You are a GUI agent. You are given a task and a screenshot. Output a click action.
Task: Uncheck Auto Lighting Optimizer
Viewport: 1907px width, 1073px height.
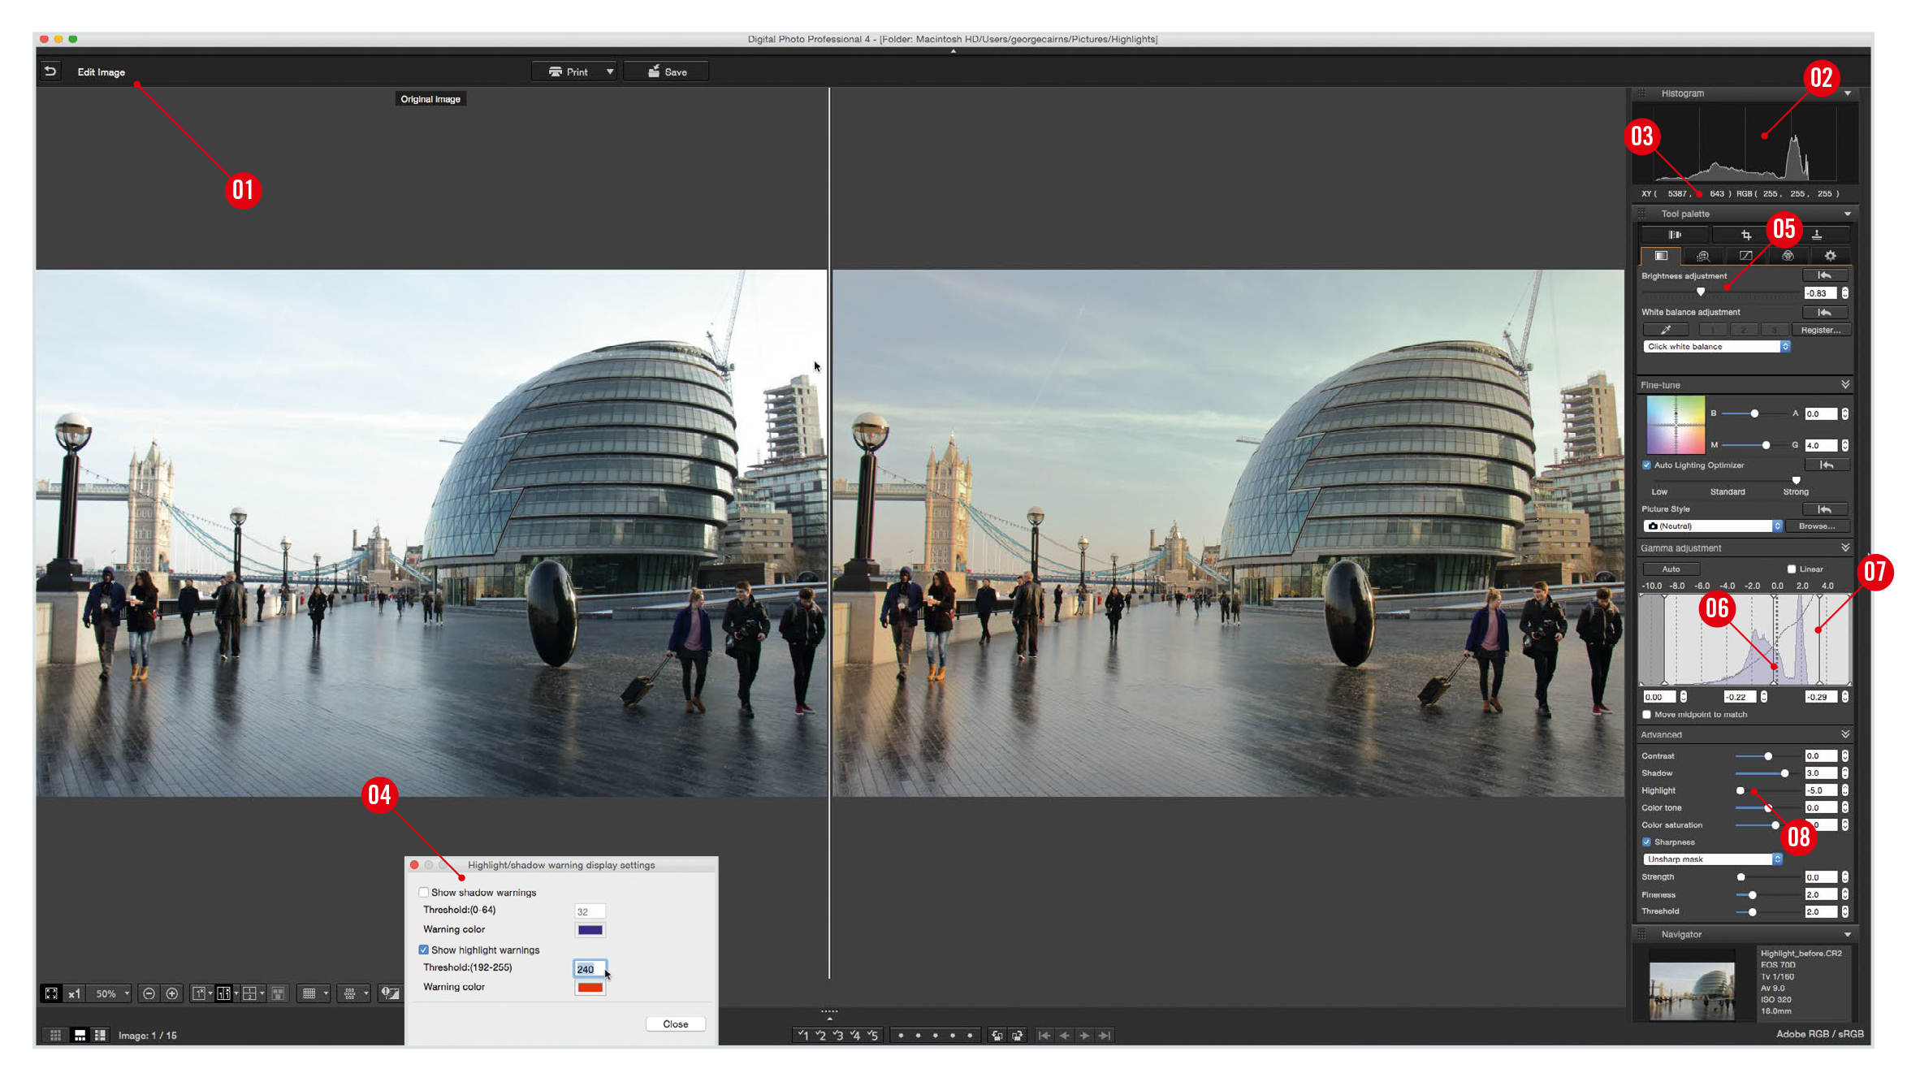point(1647,465)
